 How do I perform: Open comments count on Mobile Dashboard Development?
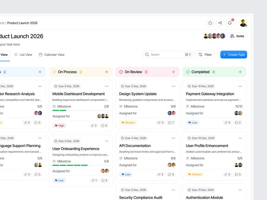click(x=104, y=126)
